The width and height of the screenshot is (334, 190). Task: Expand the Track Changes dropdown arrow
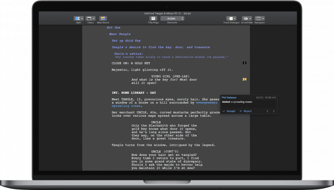click(235, 19)
